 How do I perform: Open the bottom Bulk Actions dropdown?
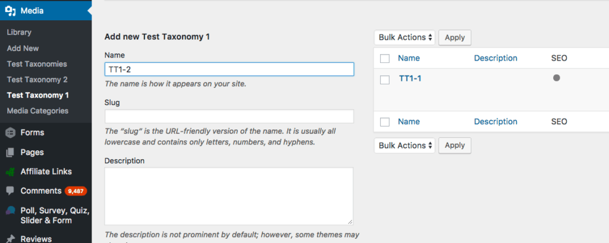click(405, 146)
